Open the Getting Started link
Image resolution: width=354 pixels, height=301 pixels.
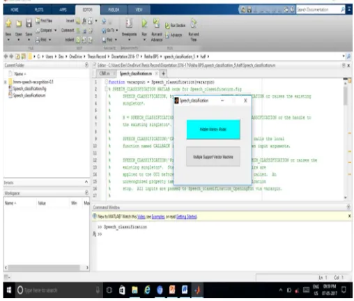(x=187, y=217)
